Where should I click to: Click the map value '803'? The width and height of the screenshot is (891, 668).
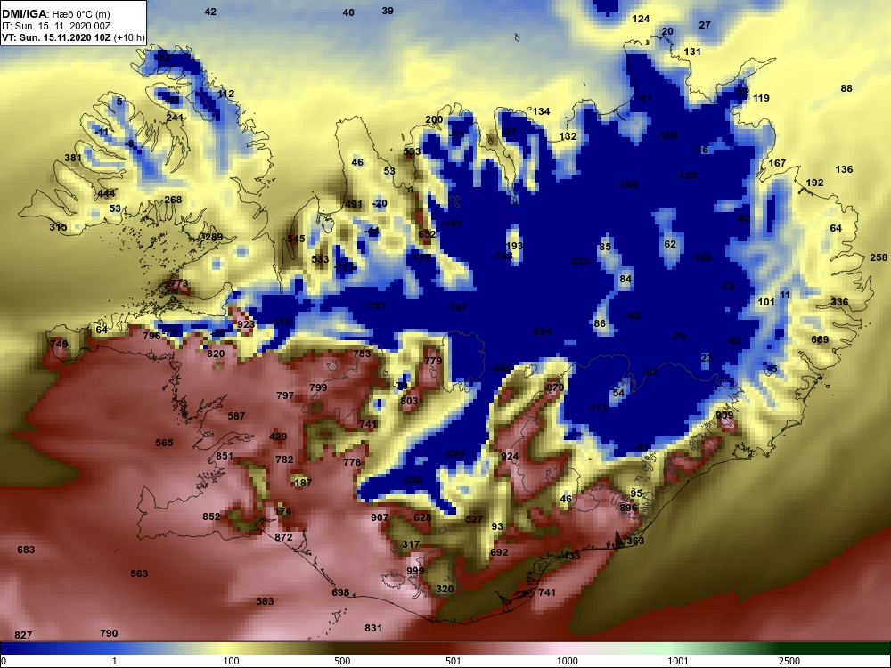tap(409, 401)
